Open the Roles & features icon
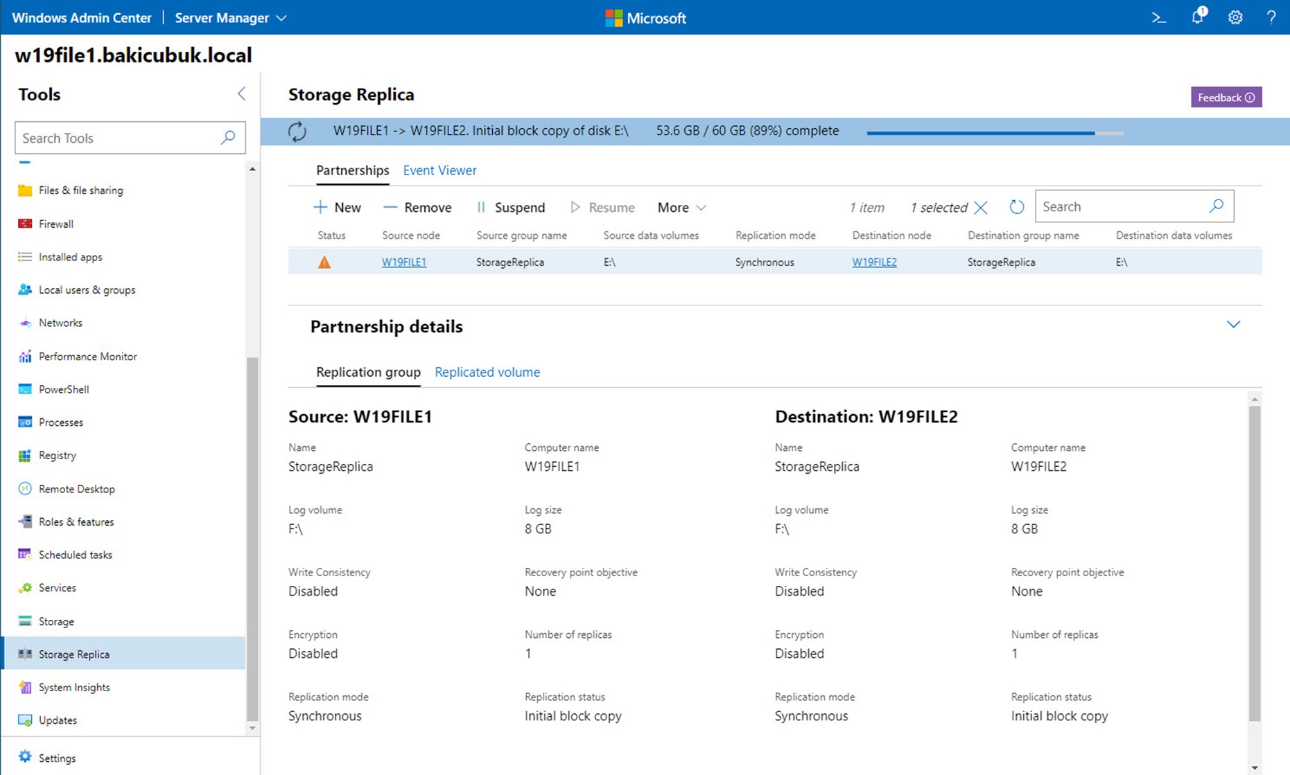1290x775 pixels. [x=25, y=522]
